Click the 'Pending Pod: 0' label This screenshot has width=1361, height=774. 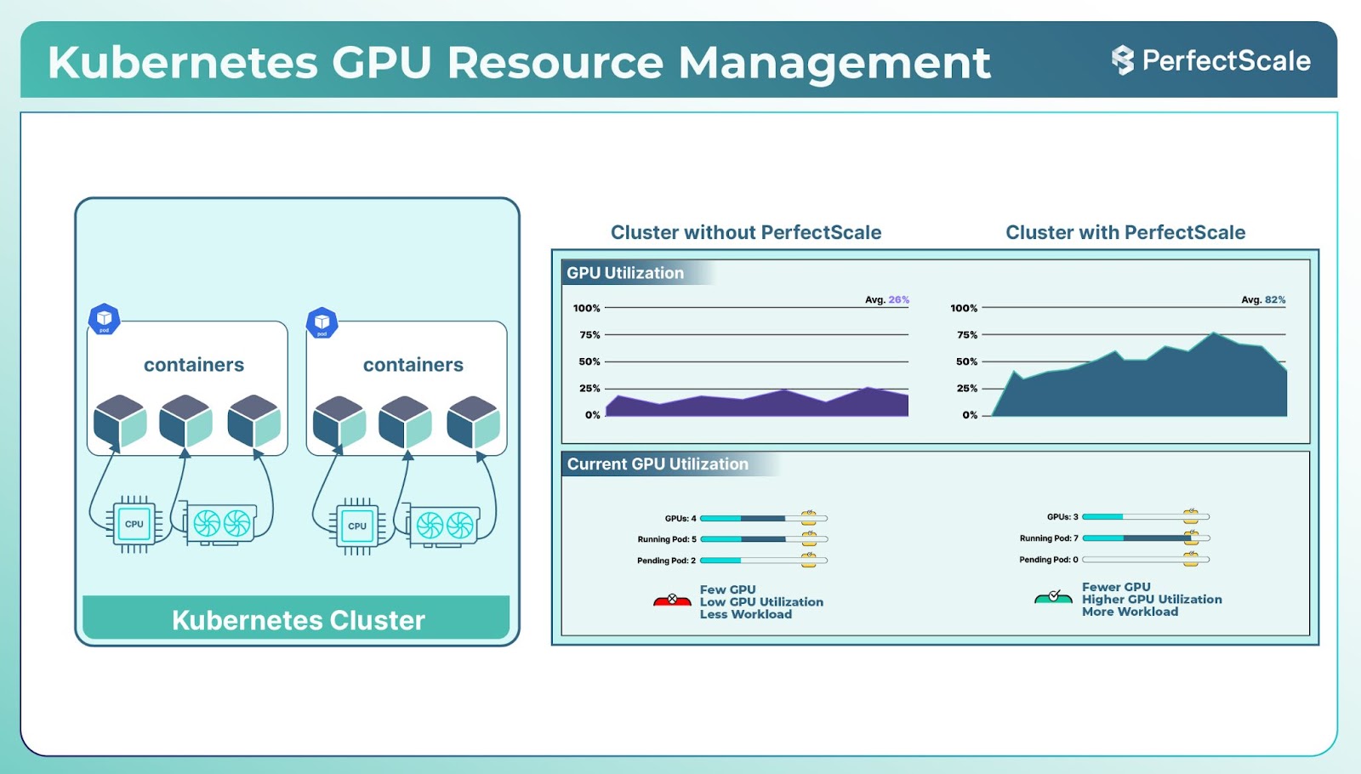[1049, 560]
